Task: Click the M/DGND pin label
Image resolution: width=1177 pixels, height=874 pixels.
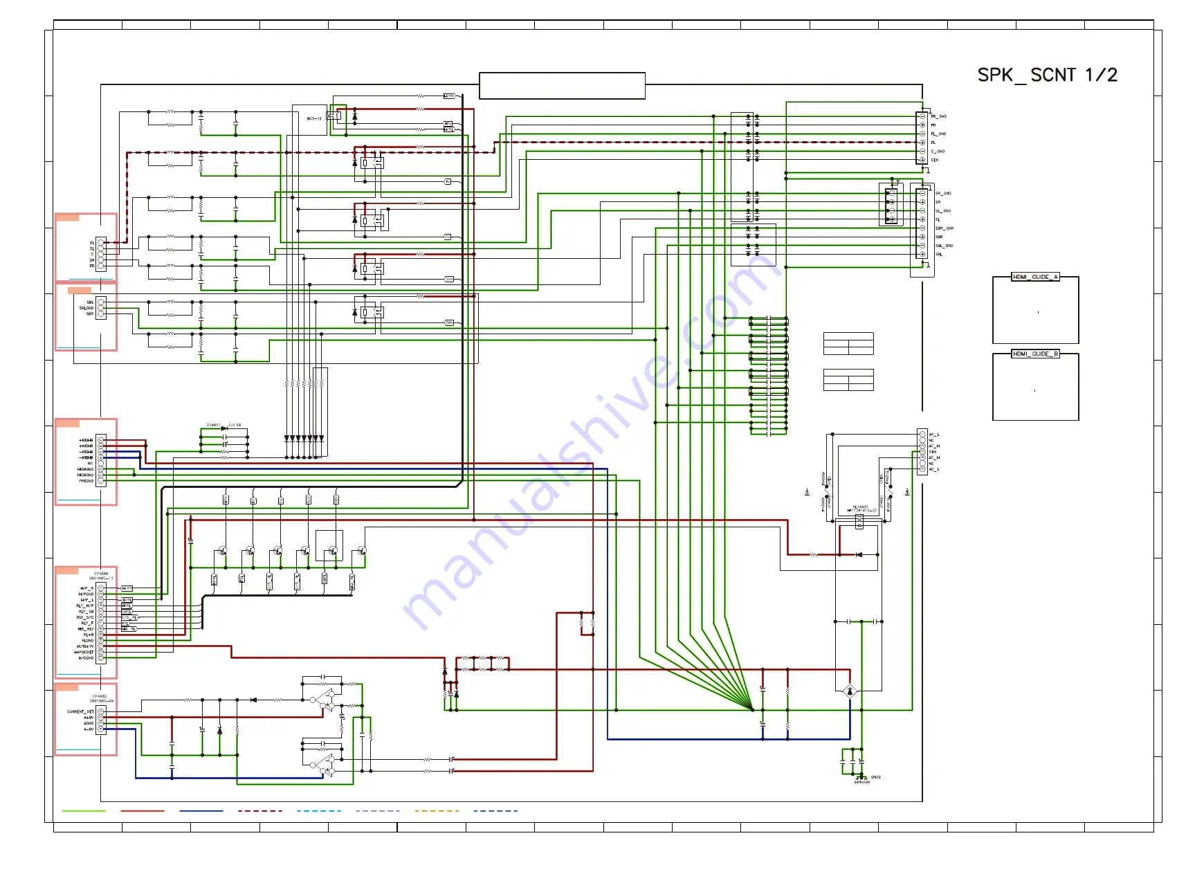Action: point(86,658)
